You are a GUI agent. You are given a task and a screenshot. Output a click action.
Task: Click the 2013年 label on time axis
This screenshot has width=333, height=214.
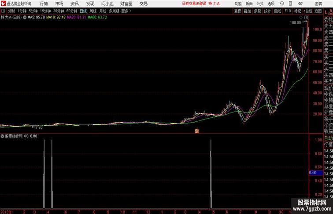coord(6,212)
